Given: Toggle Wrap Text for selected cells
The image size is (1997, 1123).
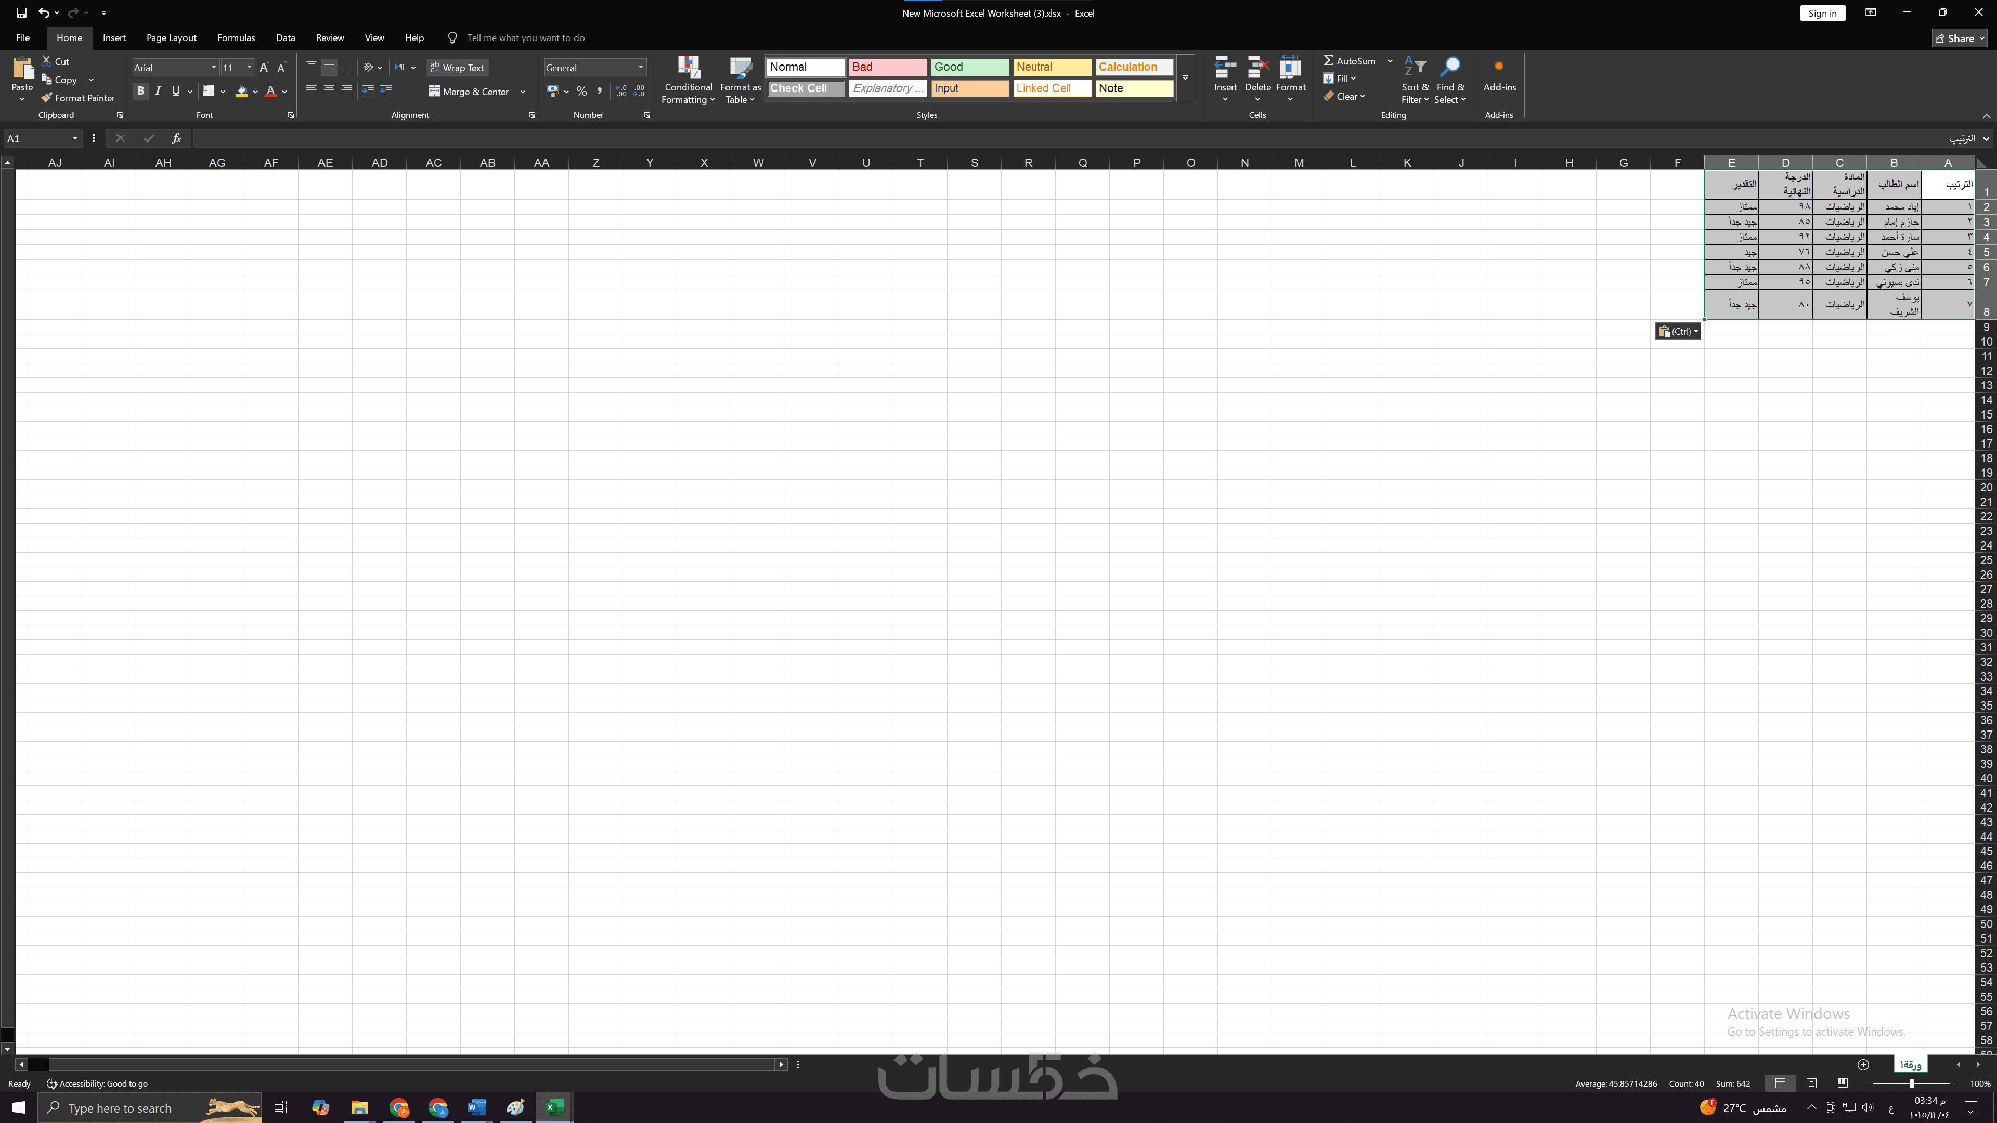Looking at the screenshot, I should (458, 68).
